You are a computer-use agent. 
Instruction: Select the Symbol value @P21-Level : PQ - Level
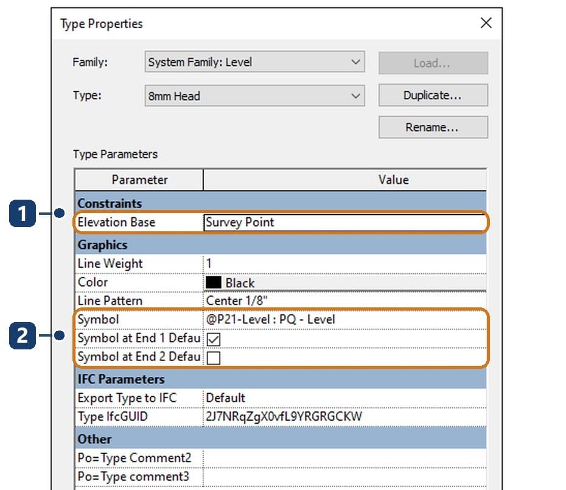pyautogui.click(x=344, y=320)
